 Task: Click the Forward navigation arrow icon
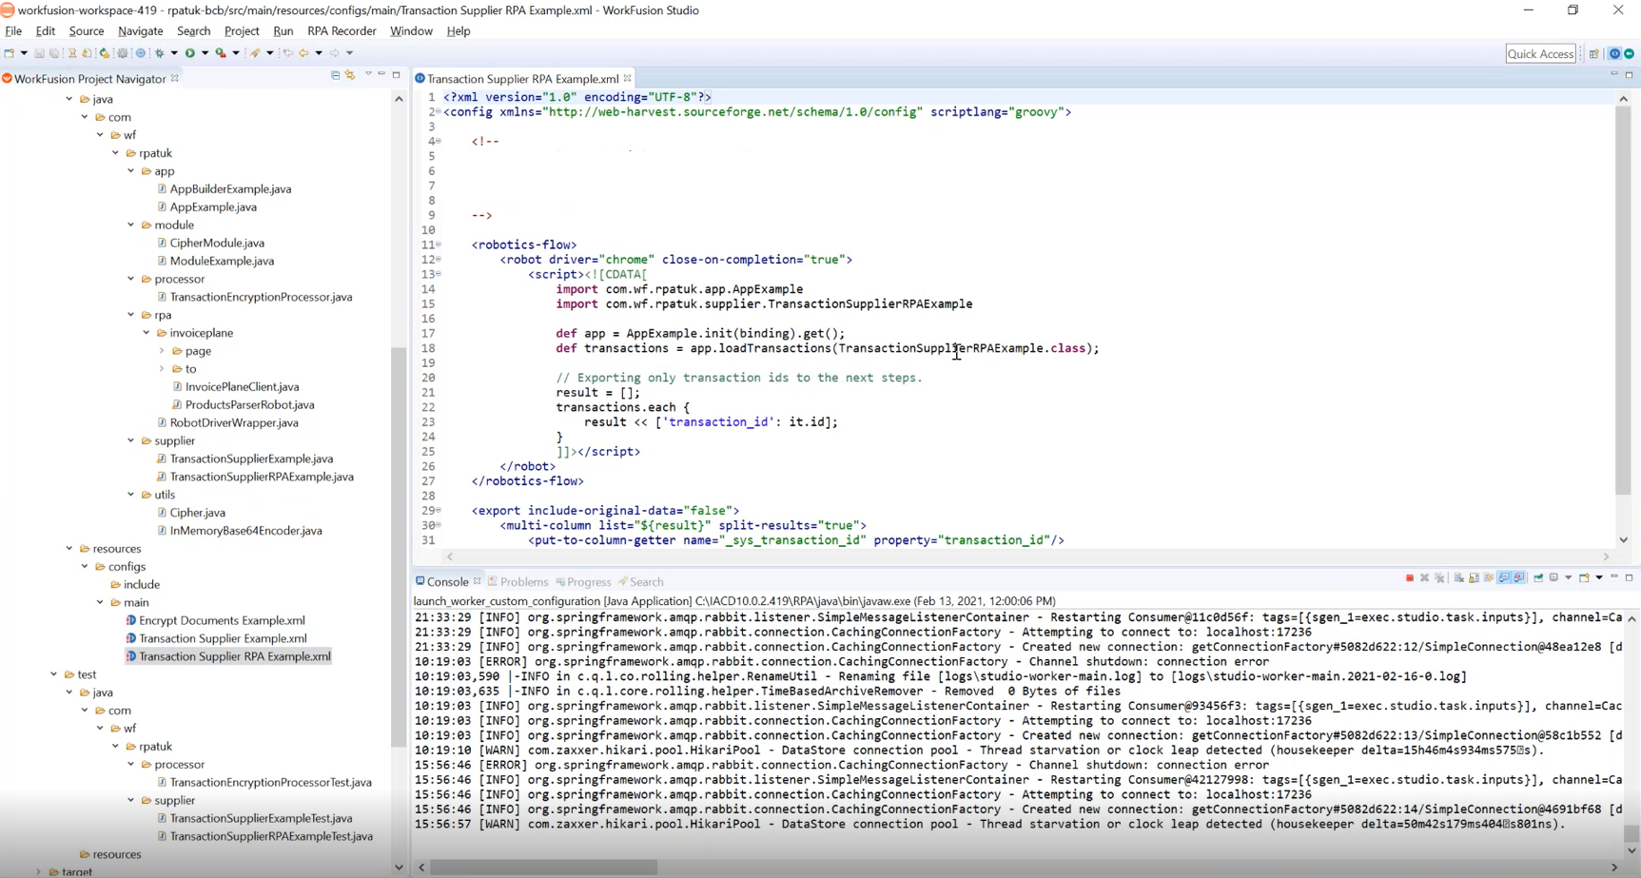tap(335, 53)
